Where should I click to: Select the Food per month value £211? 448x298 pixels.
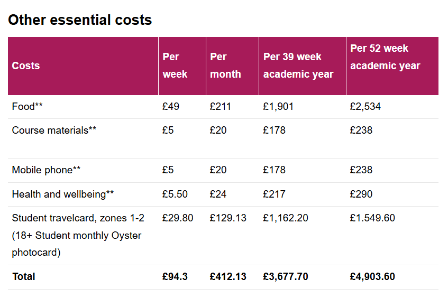click(221, 107)
